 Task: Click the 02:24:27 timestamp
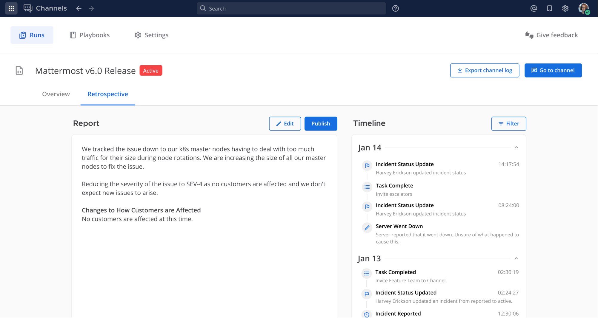[x=508, y=293]
